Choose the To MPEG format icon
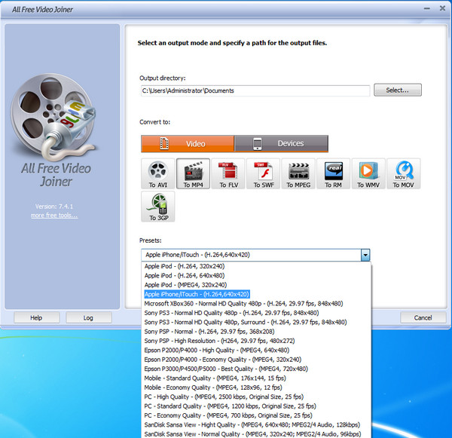The height and width of the screenshot is (438, 452). (x=298, y=173)
